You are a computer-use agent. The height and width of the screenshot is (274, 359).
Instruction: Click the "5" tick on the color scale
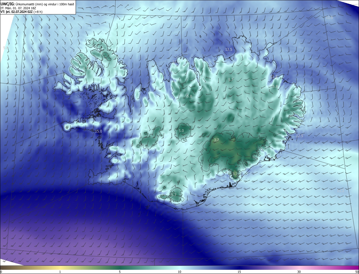point(120,272)
